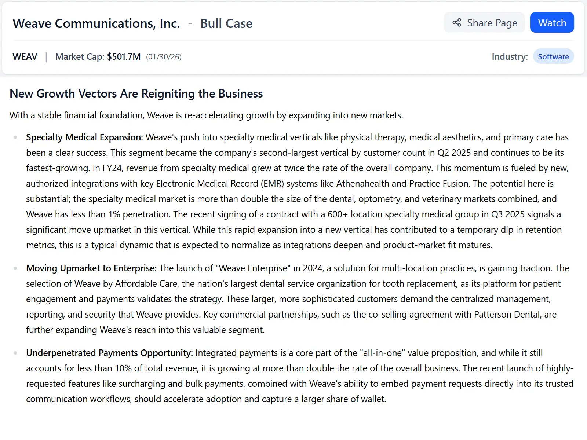Viewport: 587px width, 440px height.
Task: Click the bullet dot beside Underpenetrated Payments
Action: [15, 353]
